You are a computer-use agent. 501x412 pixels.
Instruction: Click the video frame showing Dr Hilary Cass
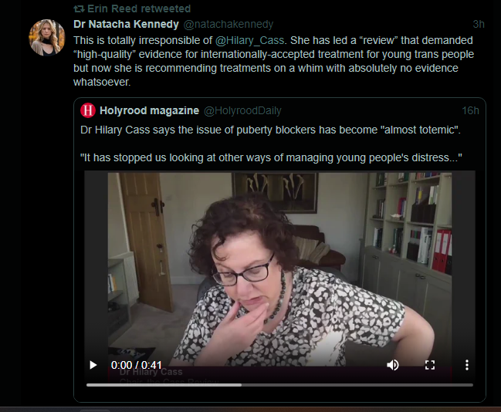tap(279, 268)
